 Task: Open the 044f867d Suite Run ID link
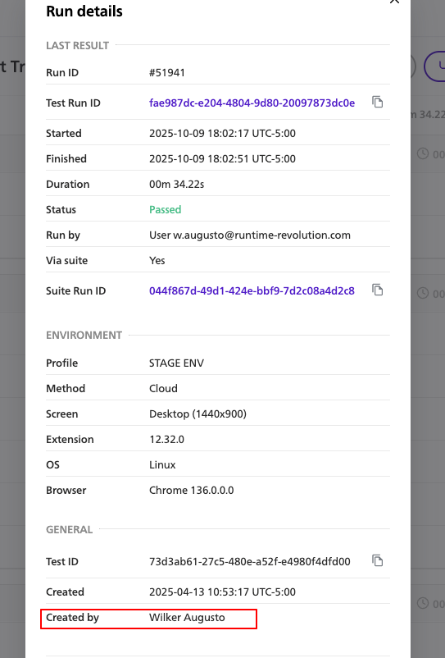[x=252, y=290]
